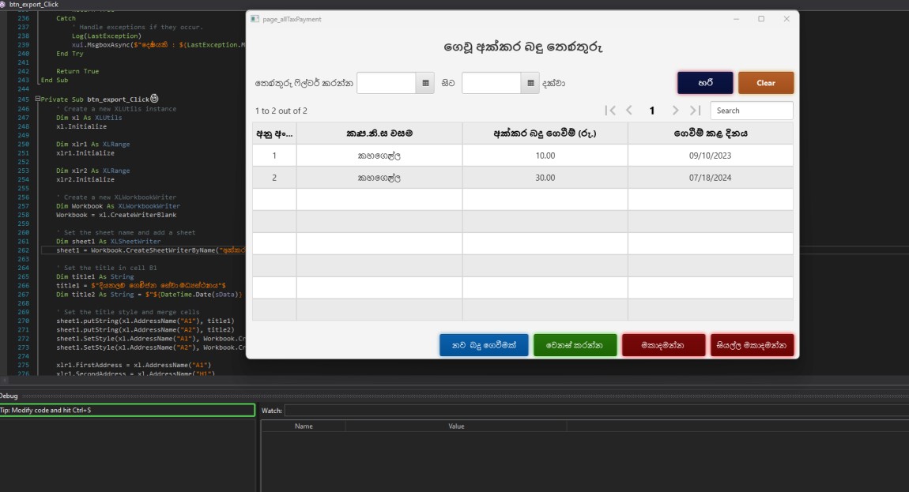Click the page_allTaxPayment window icon

click(255, 18)
